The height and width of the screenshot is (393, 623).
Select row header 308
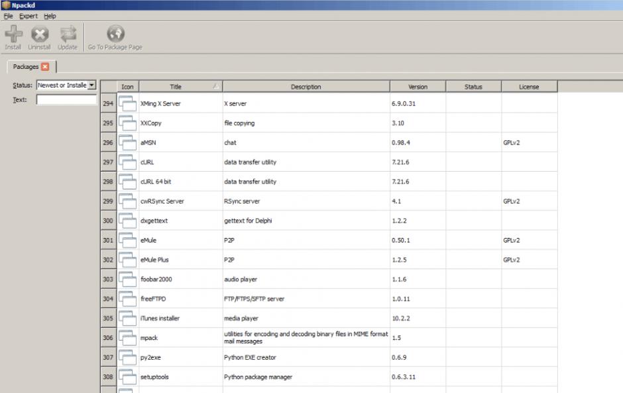(108, 376)
